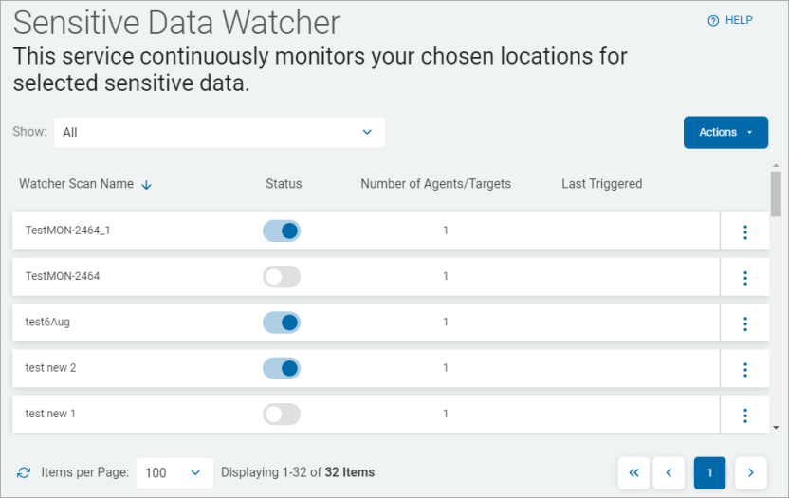The image size is (789, 498).
Task: Go to previous page with left chevron
Action: tap(669, 472)
